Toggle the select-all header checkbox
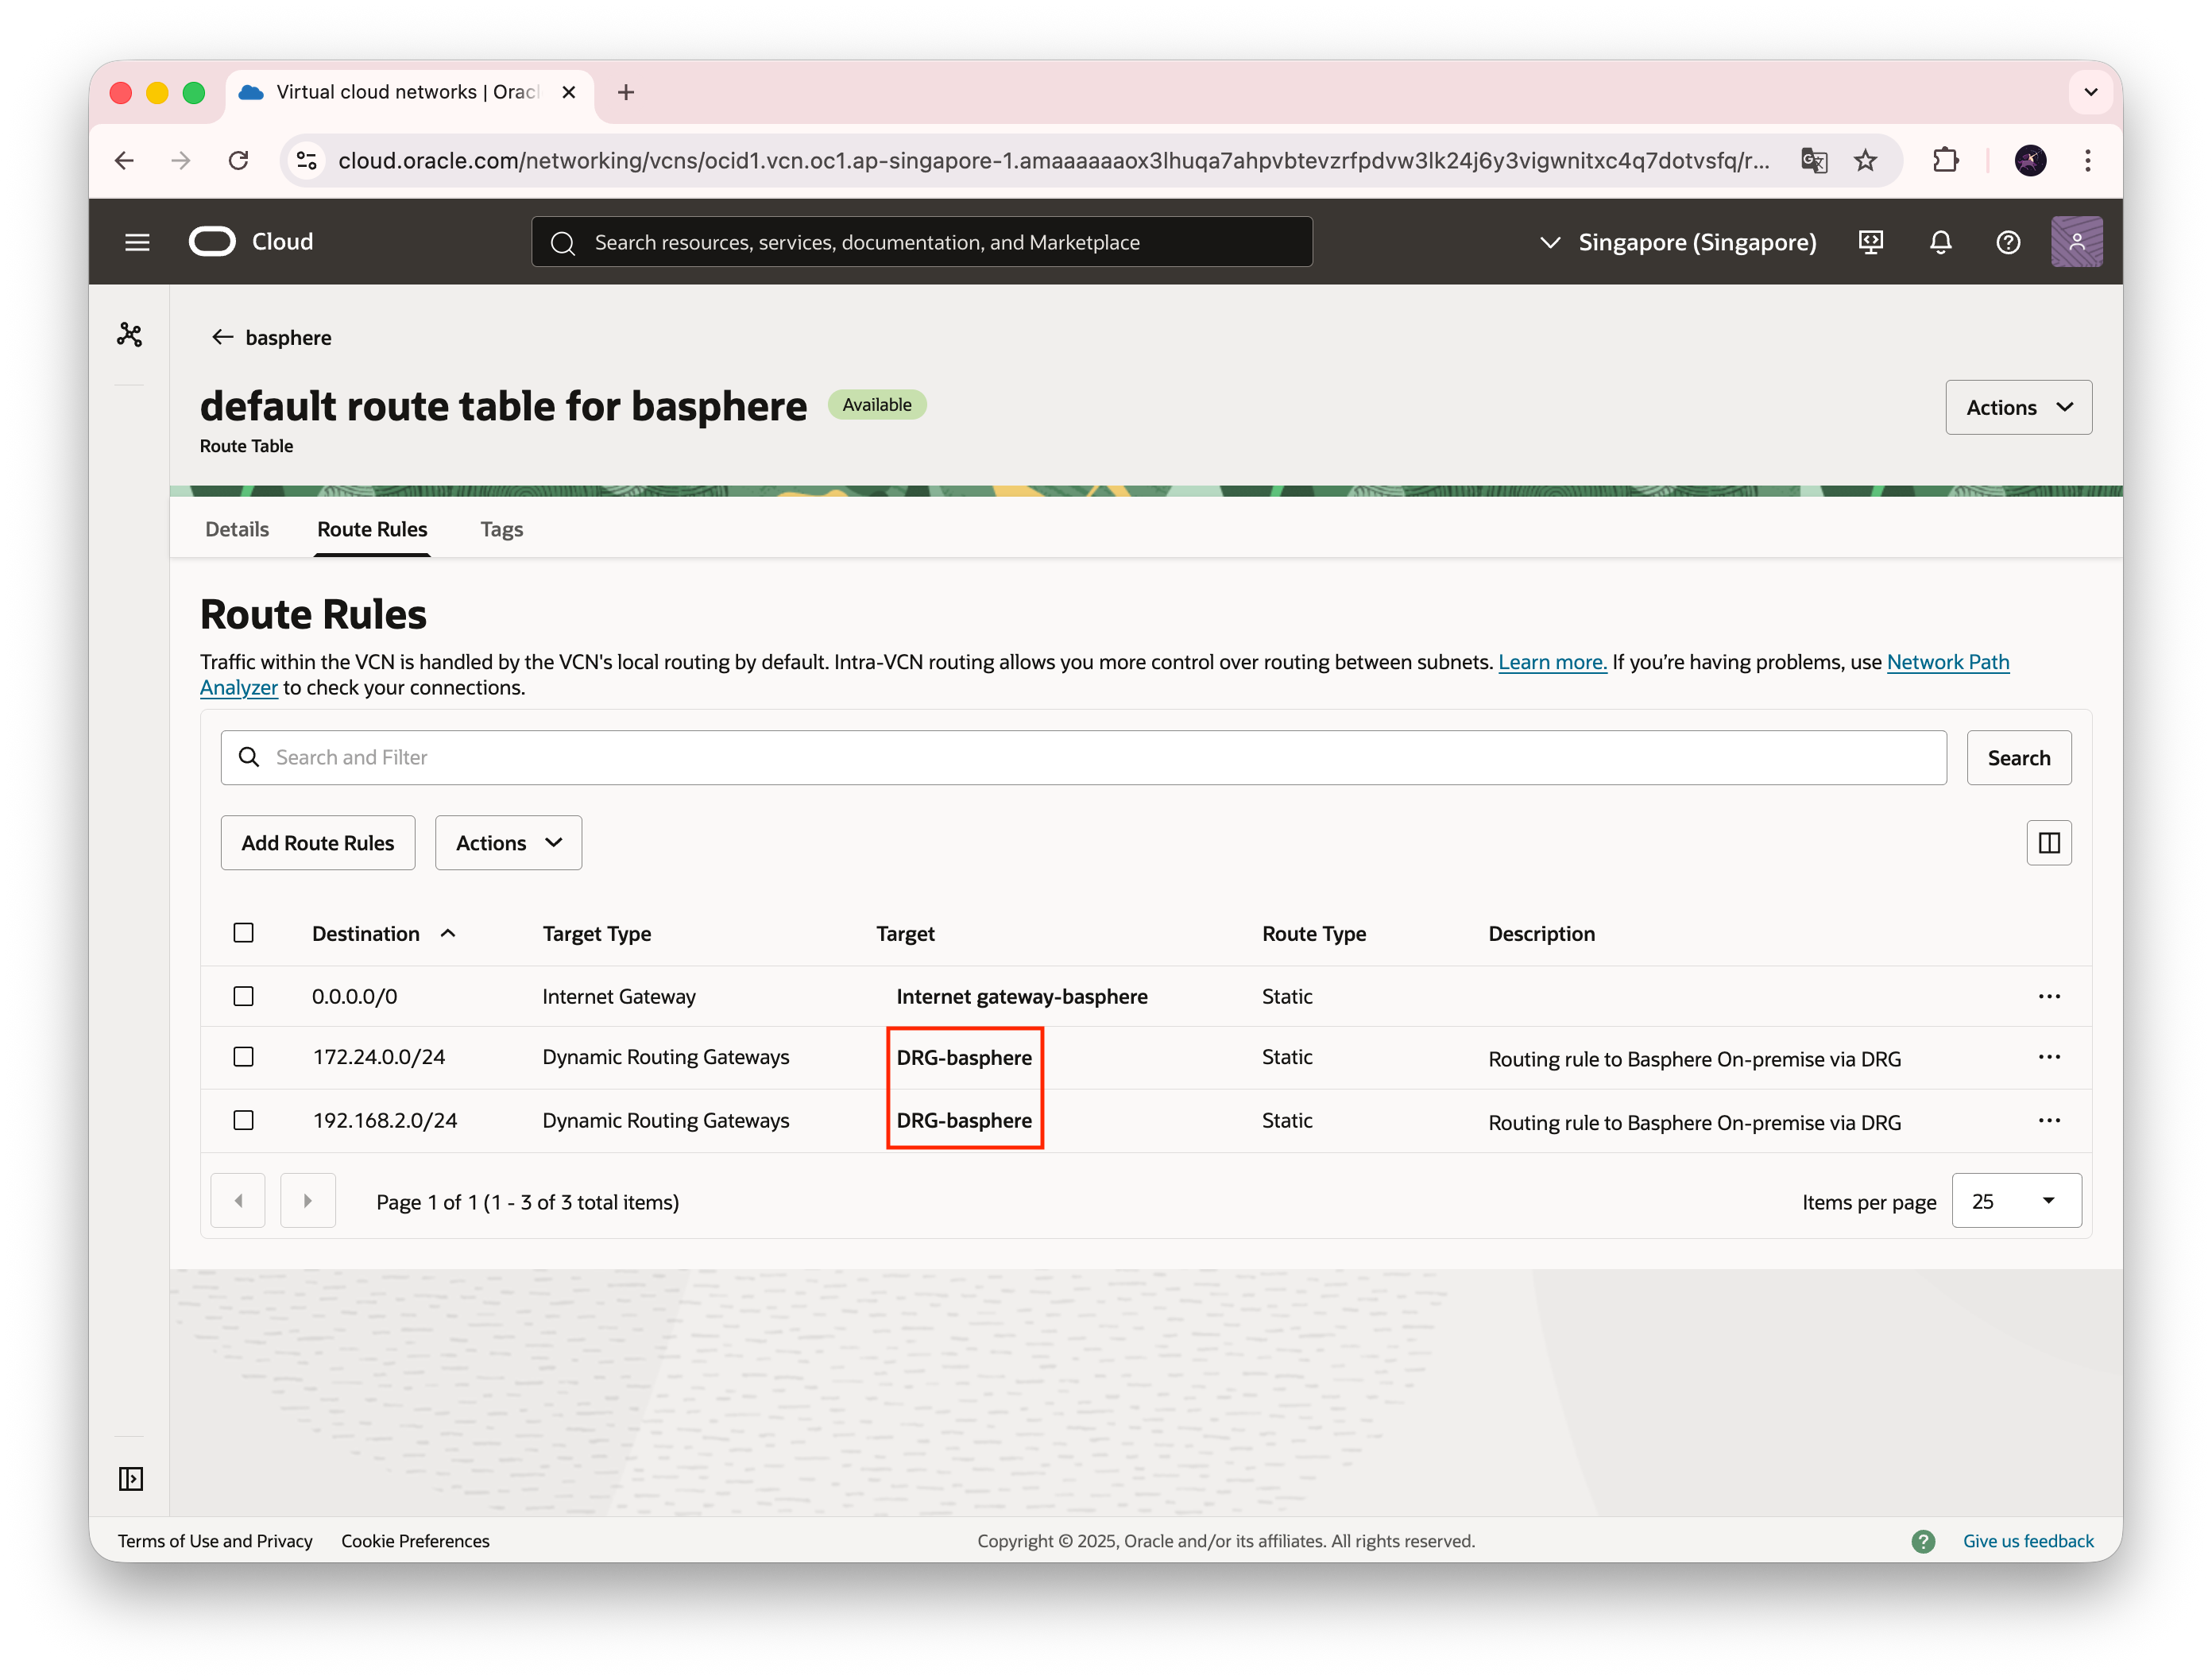 pos(243,933)
